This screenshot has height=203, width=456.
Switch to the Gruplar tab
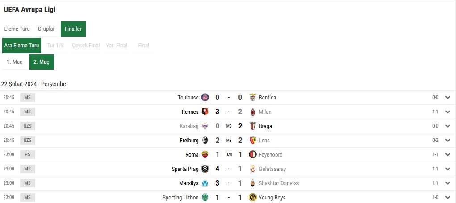(46, 29)
